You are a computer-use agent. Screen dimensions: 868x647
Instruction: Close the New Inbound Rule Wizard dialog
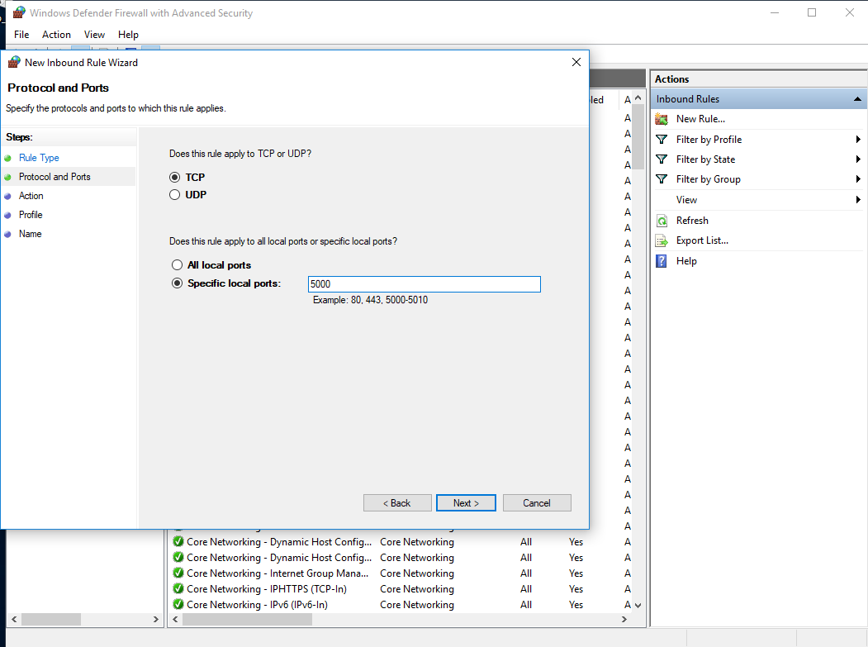pos(576,62)
